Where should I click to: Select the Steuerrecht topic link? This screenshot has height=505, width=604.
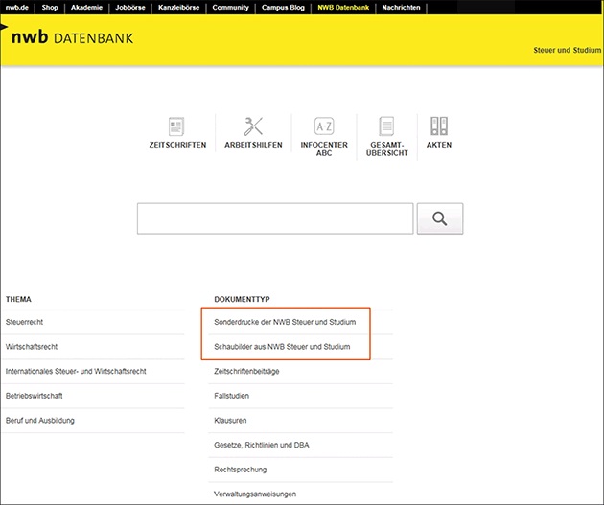click(24, 322)
